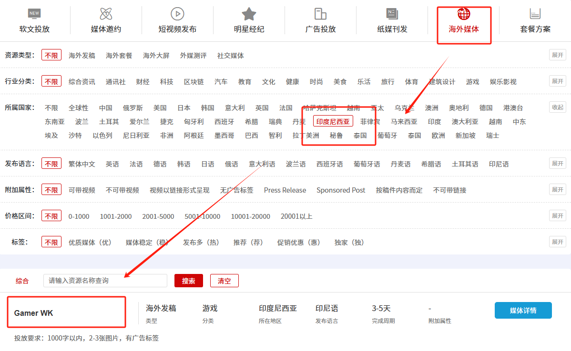Image resolution: width=571 pixels, height=351 pixels.
Task: Collapse the 所属国家 list with 收起
Action: click(557, 107)
